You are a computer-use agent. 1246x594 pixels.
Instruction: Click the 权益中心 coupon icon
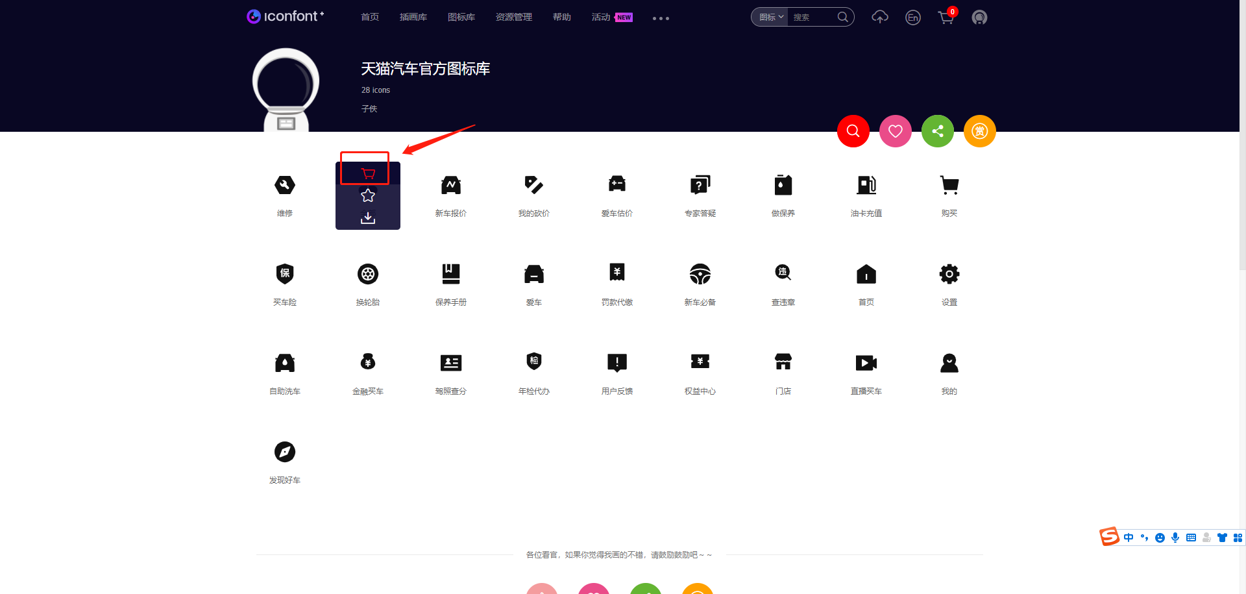700,363
